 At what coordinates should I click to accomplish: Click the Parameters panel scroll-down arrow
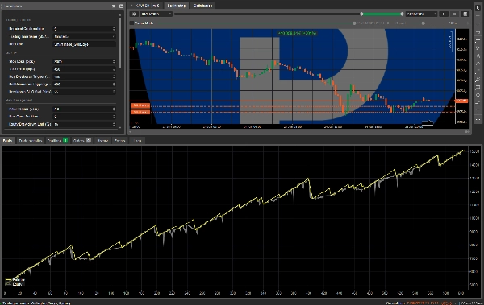pos(120,127)
